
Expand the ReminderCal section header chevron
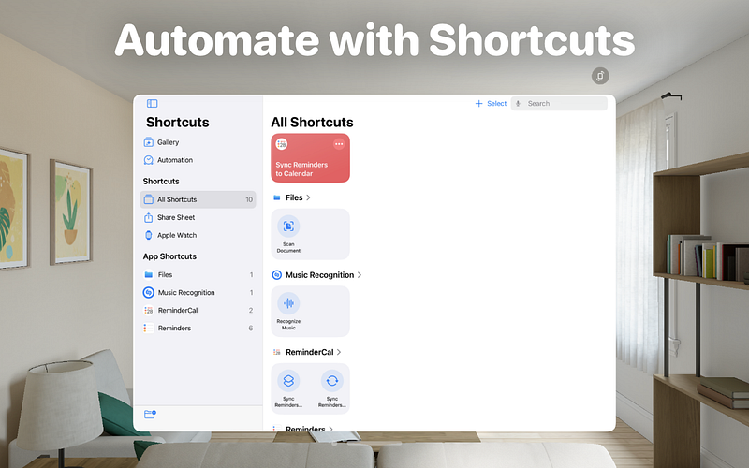tap(339, 353)
